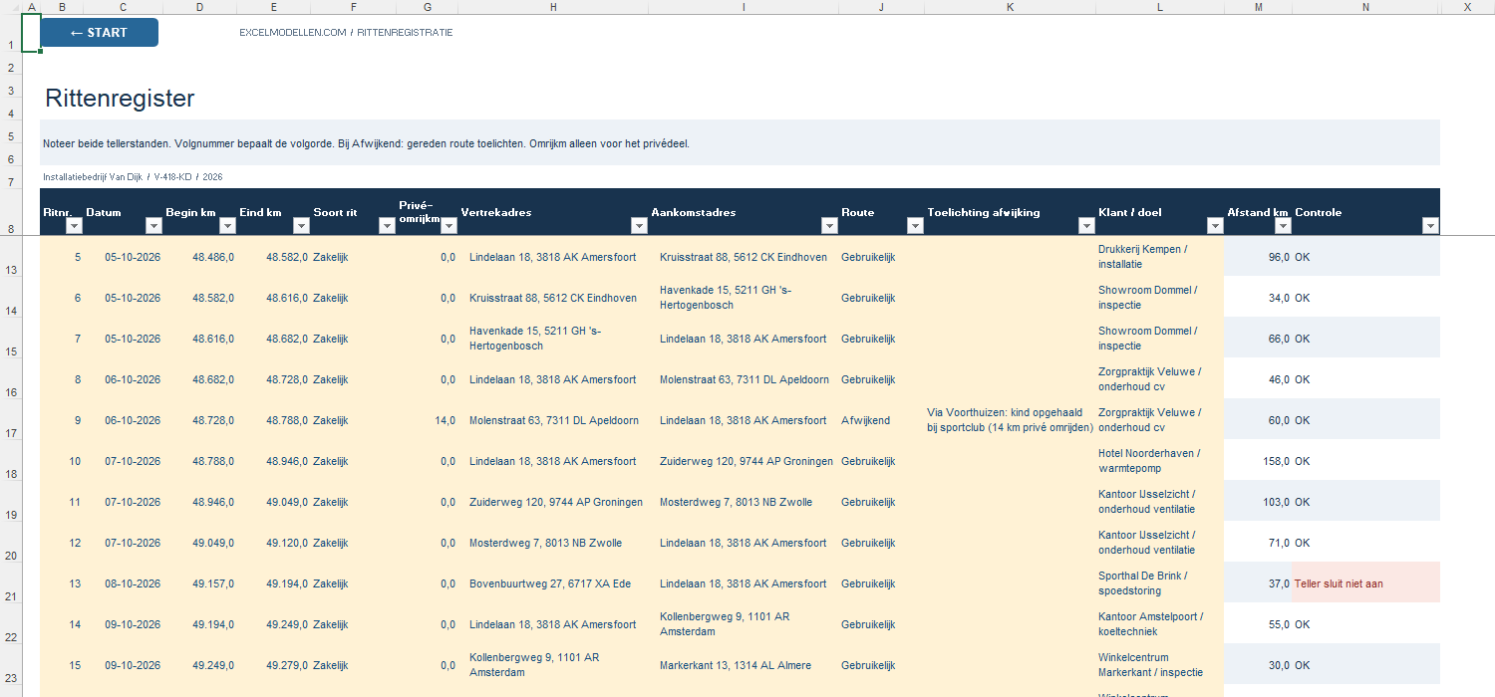Screen dimensions: 1495x697
Task: Select the 'Kantoor Amstelpoort / koeltechniek' cell
Action: point(1160,624)
